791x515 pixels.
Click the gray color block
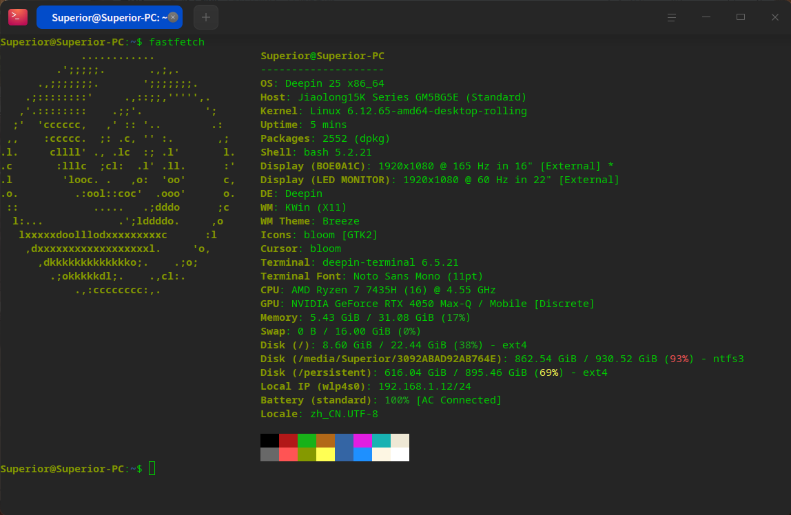[x=269, y=454]
